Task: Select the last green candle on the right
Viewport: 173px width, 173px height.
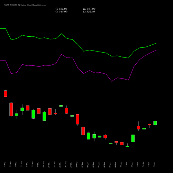Action: point(155,123)
